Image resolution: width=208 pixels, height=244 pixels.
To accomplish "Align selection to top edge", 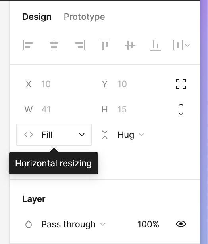I will pyautogui.click(x=105, y=45).
